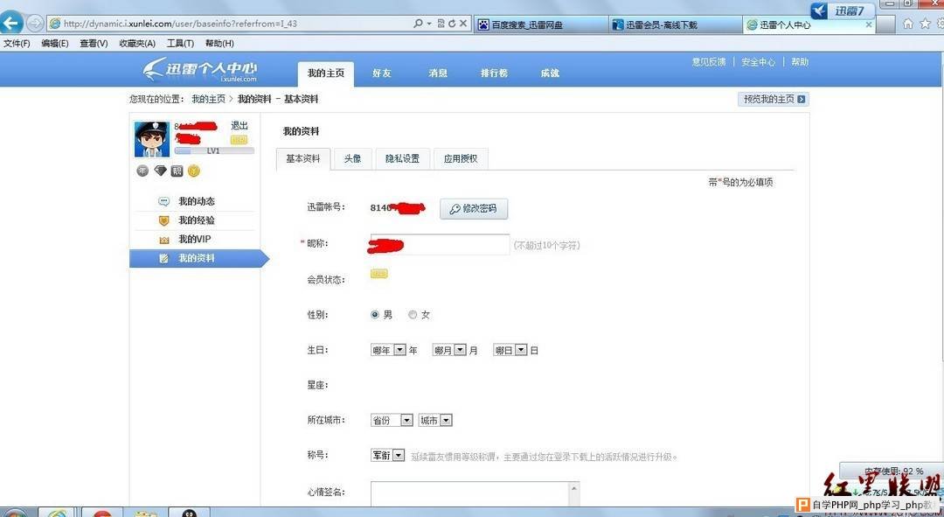Click the 退出 logout link
Image resolution: width=944 pixels, height=517 pixels.
point(239,125)
